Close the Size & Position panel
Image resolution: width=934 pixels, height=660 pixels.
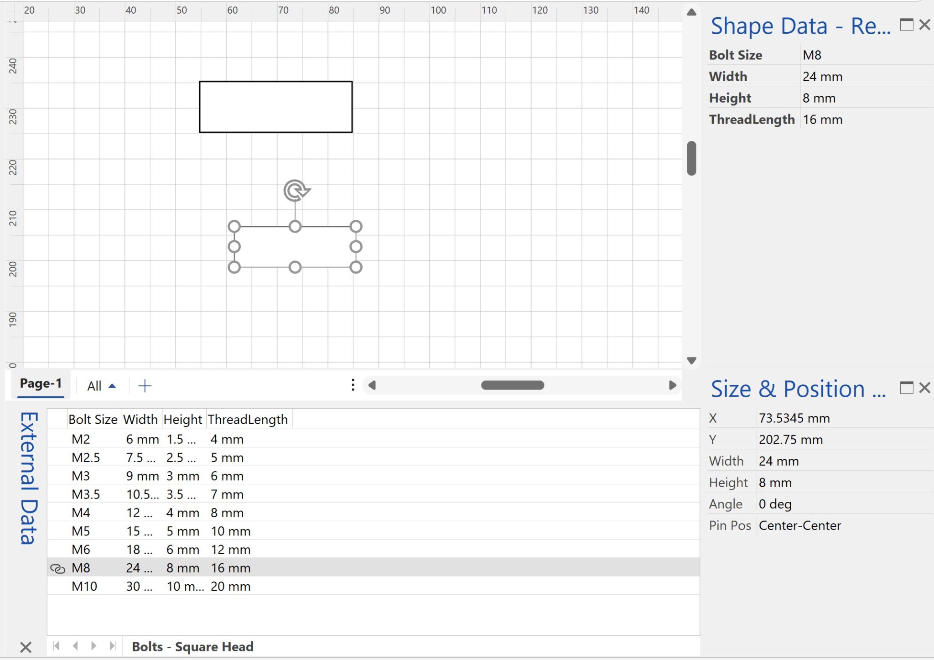[925, 388]
